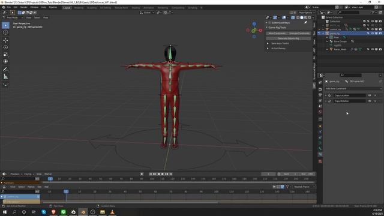Toggle visibility eye of Copy Location constraint
The image size is (384, 216).
click(370, 95)
